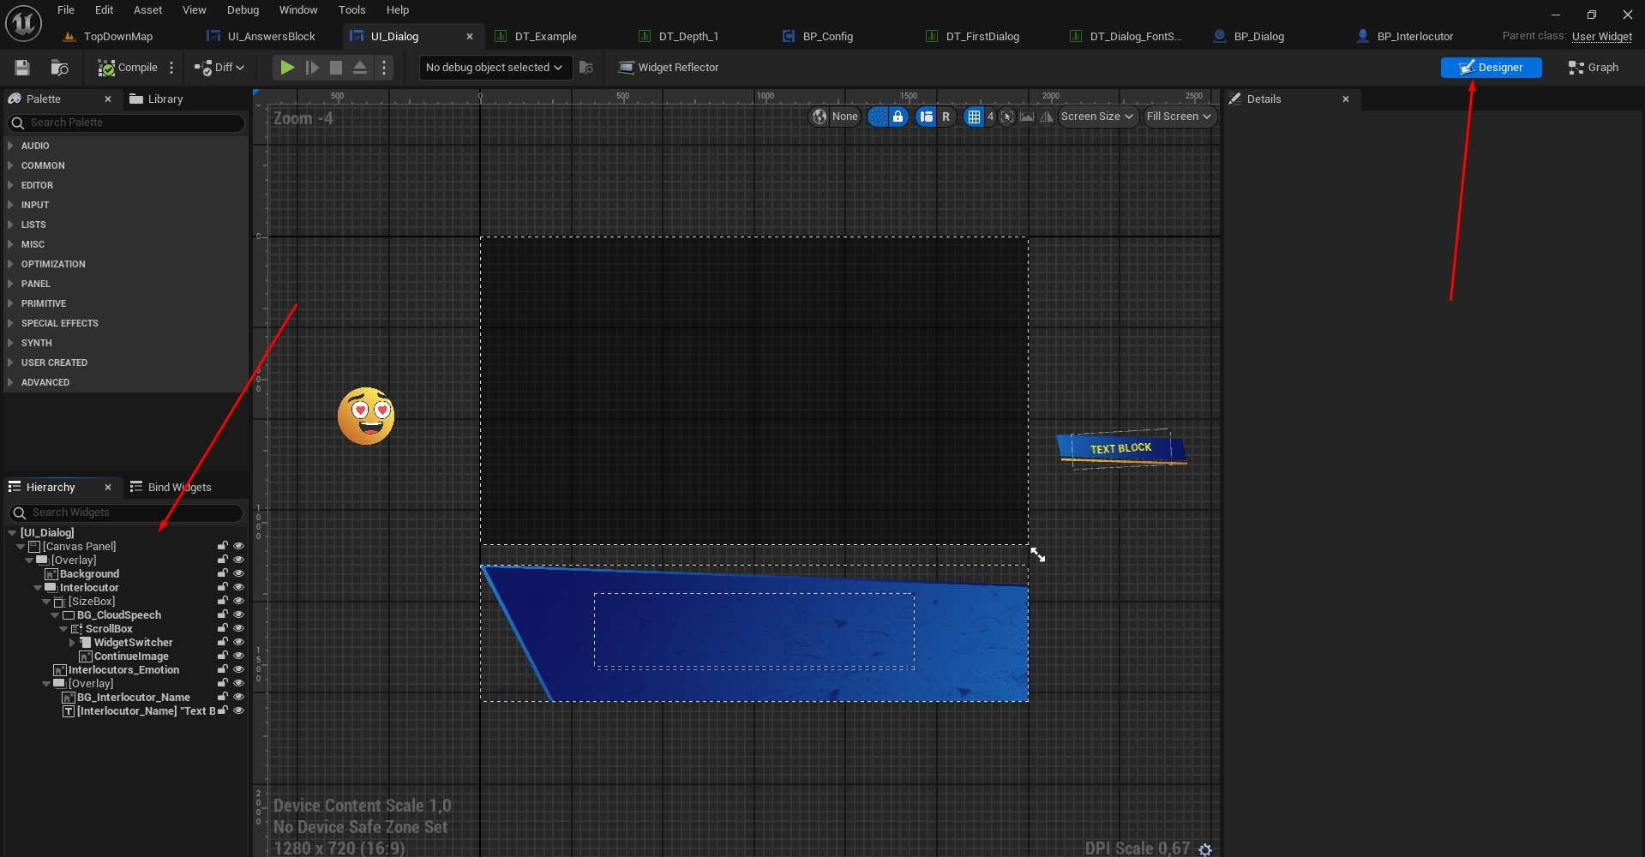Click the globe localization preview icon
The image size is (1645, 857).
820,117
